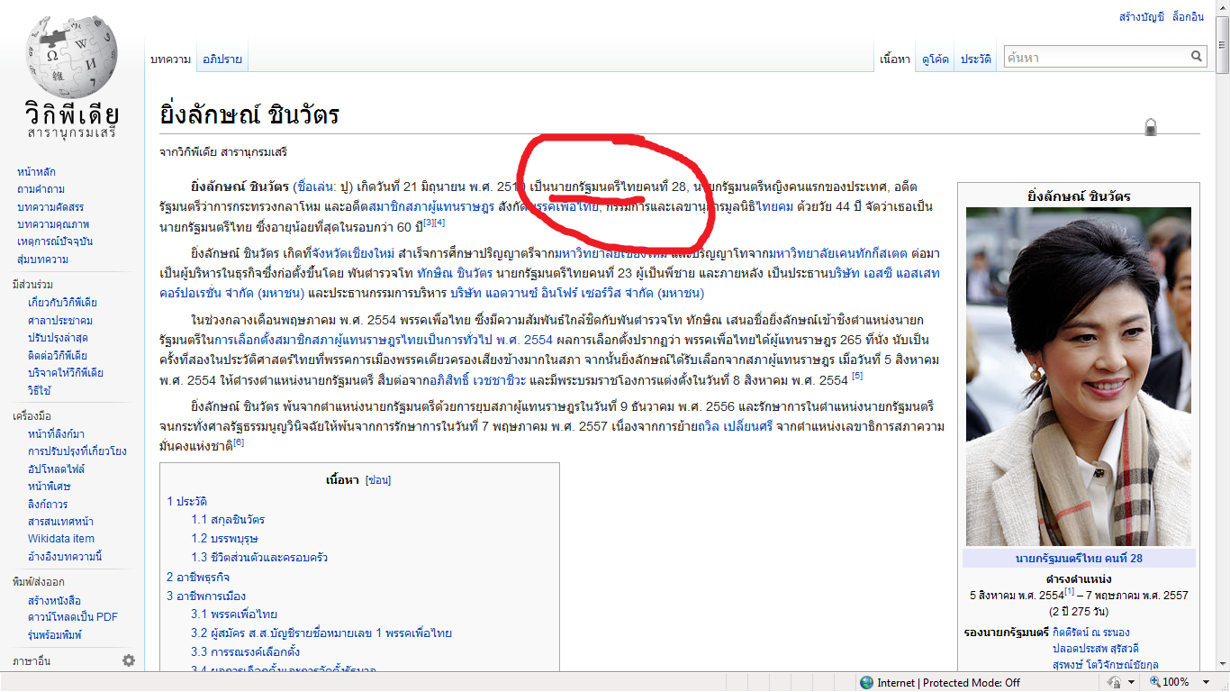This screenshot has width=1230, height=692.
Task: Open ปลอดประสพ สุรัสวดี link
Action: (1096, 649)
